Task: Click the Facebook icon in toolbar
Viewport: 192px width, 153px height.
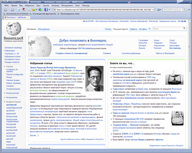Action: tap(46, 9)
